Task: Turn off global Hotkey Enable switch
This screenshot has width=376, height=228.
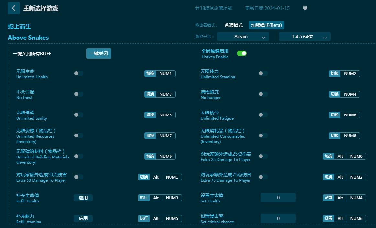Action: pyautogui.click(x=241, y=53)
